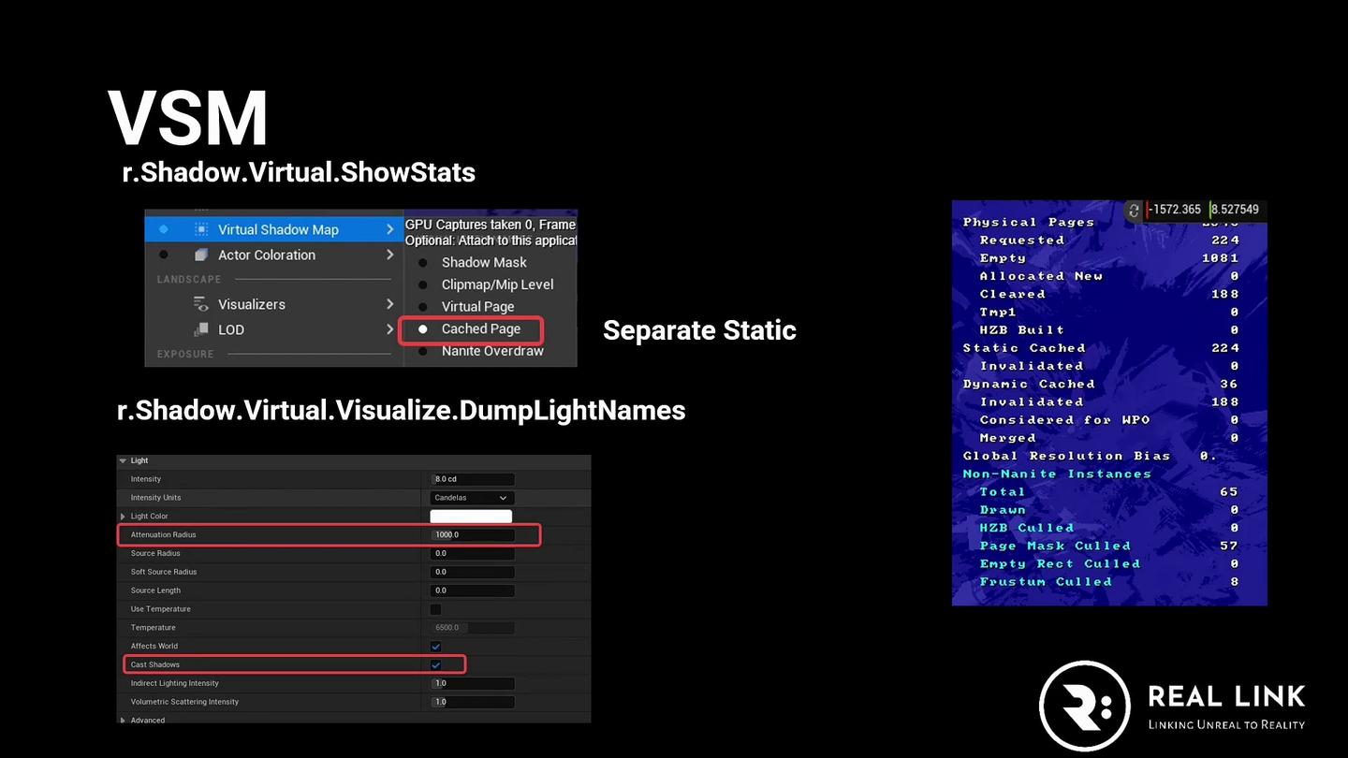Click the r.Shadow.Virtual.Visualize.DumpLightNames command text
The height and width of the screenshot is (758, 1348).
pyautogui.click(x=401, y=411)
